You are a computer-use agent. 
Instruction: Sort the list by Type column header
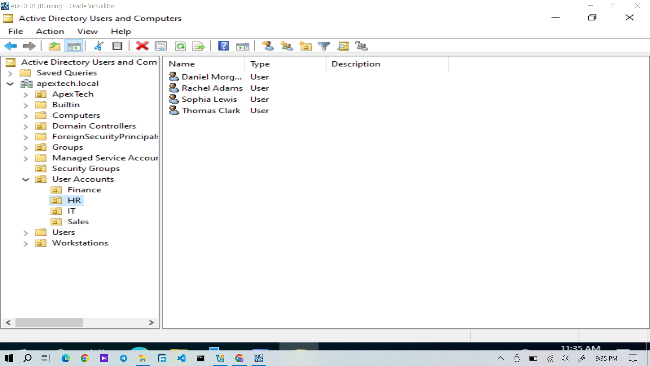(285, 64)
